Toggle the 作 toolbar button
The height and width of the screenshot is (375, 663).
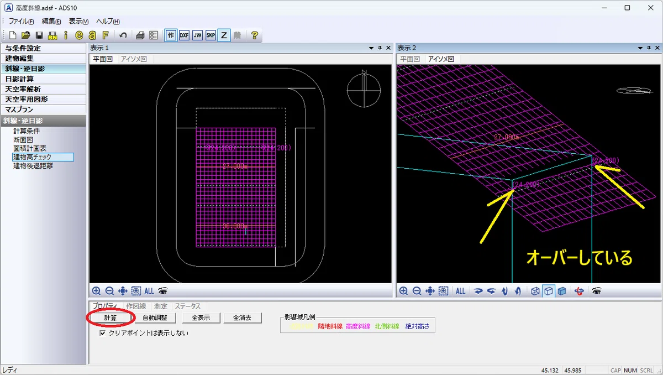171,35
